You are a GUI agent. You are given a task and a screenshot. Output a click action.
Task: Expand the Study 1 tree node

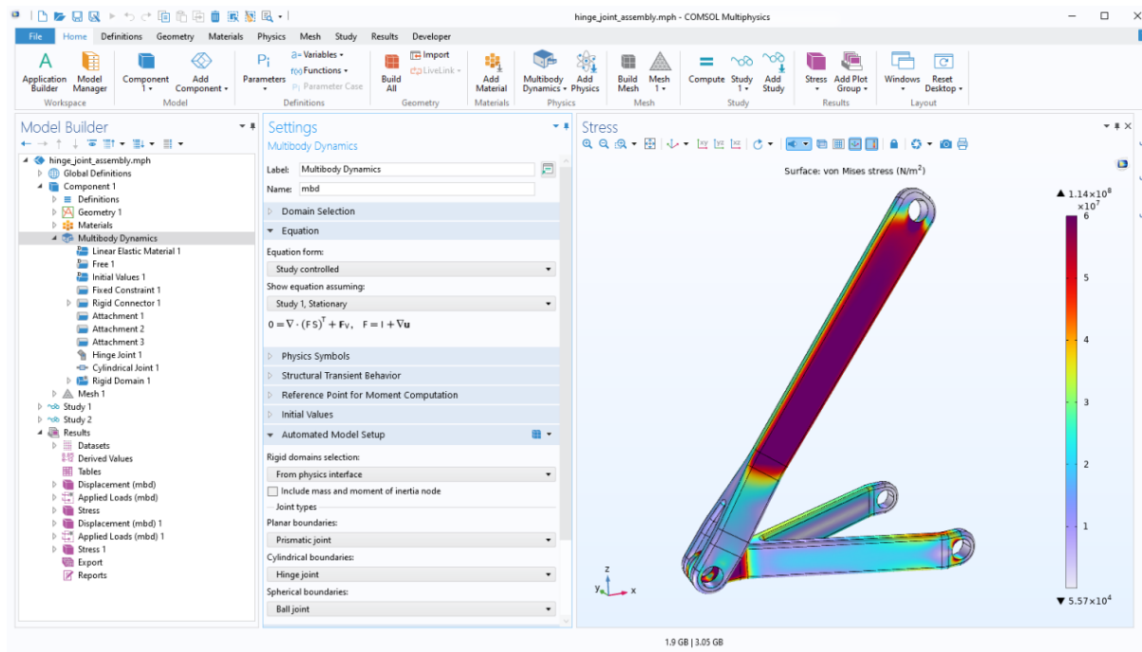point(40,407)
